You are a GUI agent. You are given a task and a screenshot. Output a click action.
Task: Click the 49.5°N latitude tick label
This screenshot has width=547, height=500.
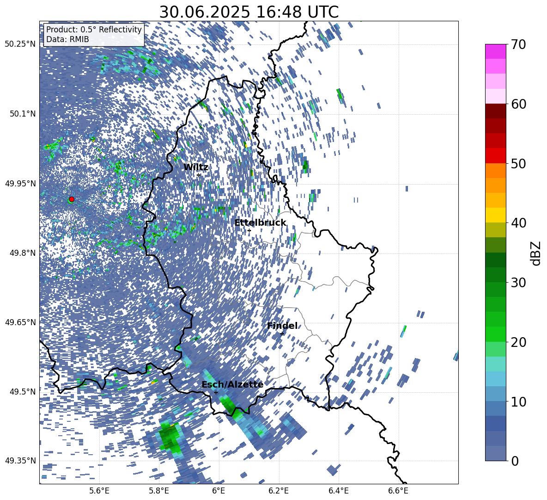(x=23, y=392)
